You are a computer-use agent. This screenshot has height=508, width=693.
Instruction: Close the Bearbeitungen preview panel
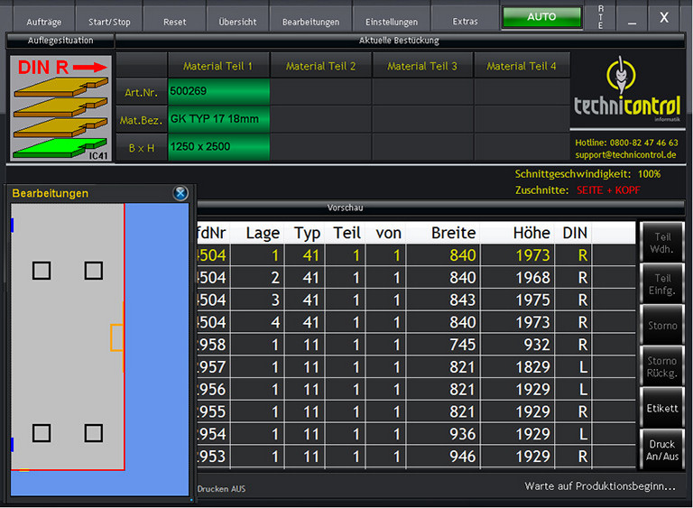pos(180,193)
